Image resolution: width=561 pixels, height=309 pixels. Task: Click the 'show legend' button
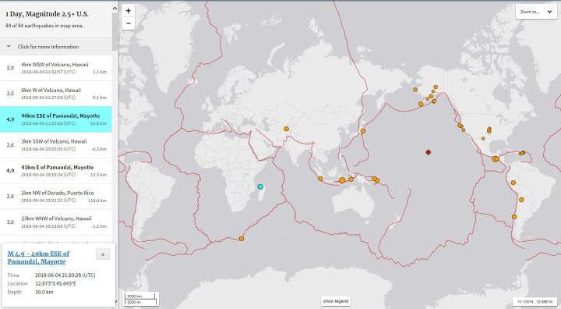coord(336,301)
